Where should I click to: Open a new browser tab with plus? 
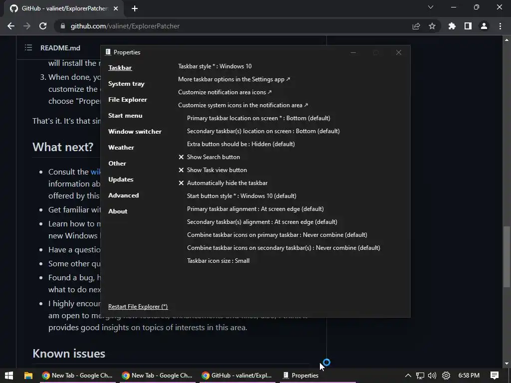pyautogui.click(x=135, y=8)
